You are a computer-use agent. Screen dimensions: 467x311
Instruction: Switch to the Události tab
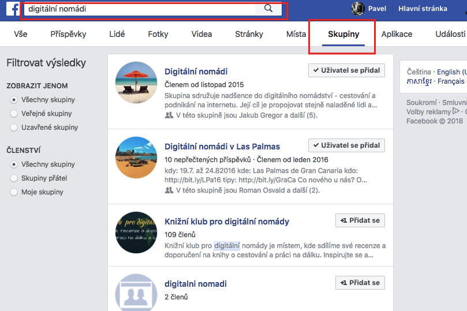(x=450, y=34)
